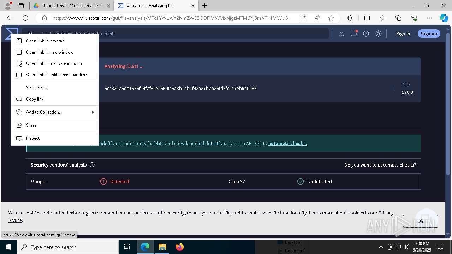
Task: Select Share in context menu
Action: 55,125
